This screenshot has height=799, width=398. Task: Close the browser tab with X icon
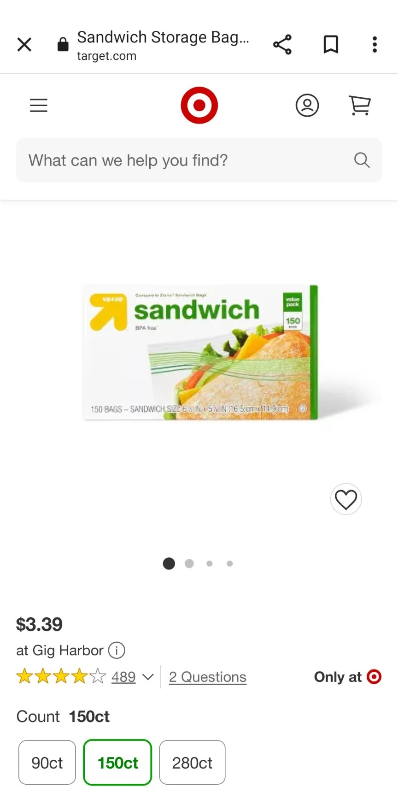click(x=24, y=45)
